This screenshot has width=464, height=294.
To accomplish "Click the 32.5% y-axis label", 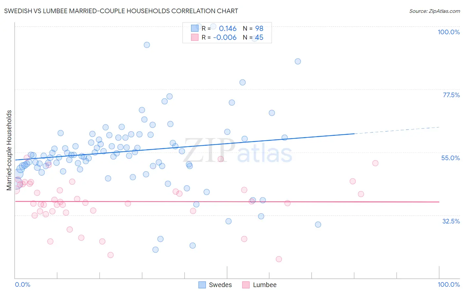I will 451,221.
